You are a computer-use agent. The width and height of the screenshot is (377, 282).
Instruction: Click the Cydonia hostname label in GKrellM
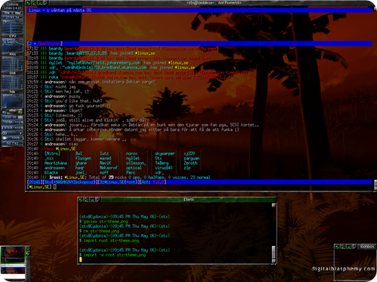tap(12, 5)
